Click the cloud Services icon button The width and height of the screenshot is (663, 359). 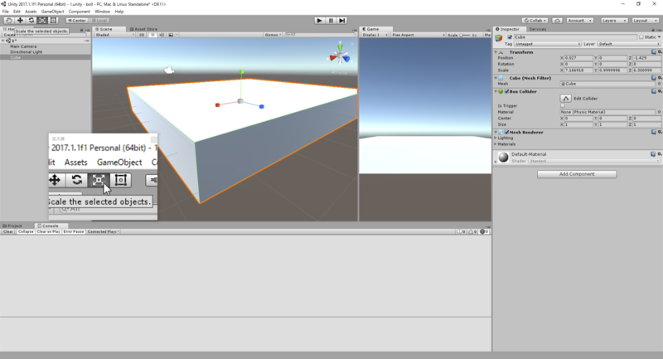557,20
